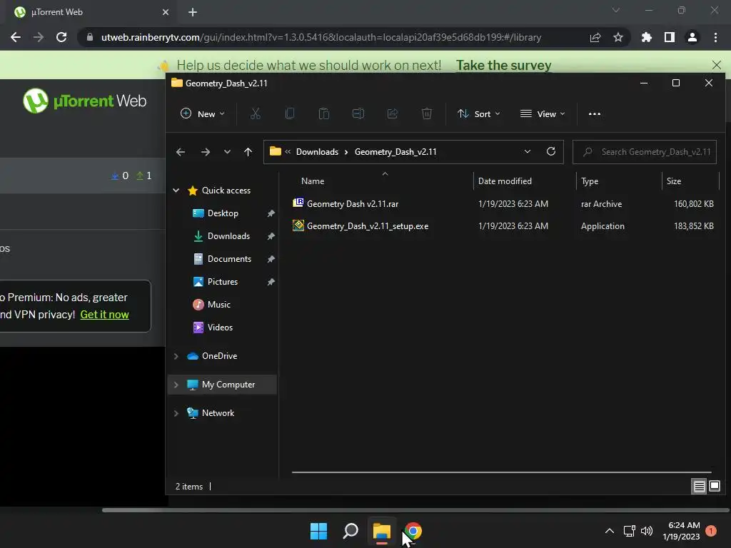731x548 pixels.
Task: Show recent locations dropdown arrow
Action: [x=227, y=152]
